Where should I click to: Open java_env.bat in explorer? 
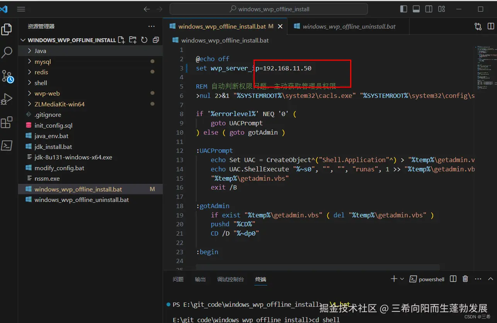point(90,136)
